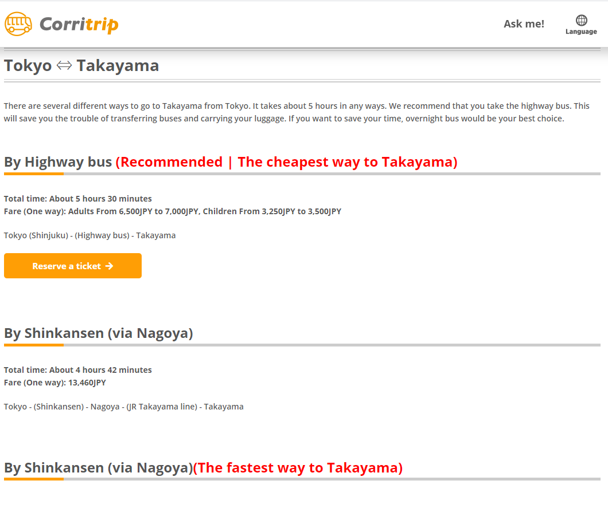Click the Shinkansen Nagoya JR Takayama line route

[x=123, y=407]
